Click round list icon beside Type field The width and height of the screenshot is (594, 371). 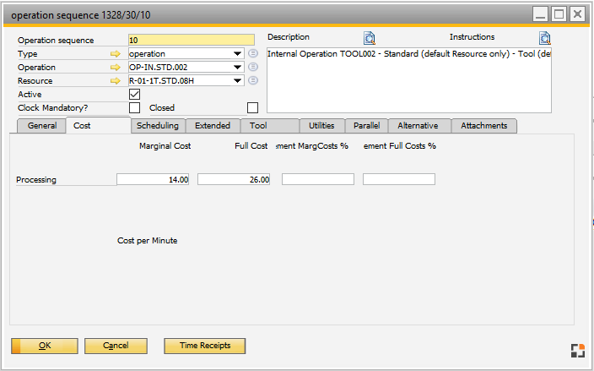253,54
